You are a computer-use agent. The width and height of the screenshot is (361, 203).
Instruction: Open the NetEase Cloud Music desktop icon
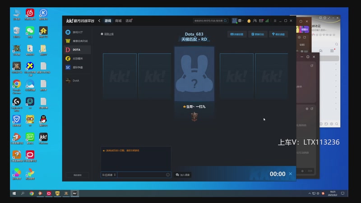[30, 14]
